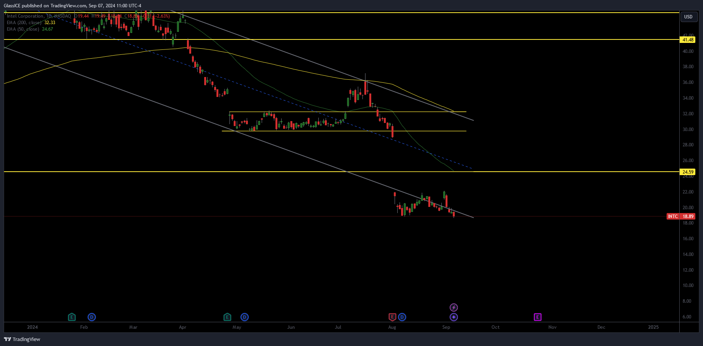Viewport: 703px width, 346px height.
Task: Select the blue dividend marker beside Aug
Action: pos(402,317)
